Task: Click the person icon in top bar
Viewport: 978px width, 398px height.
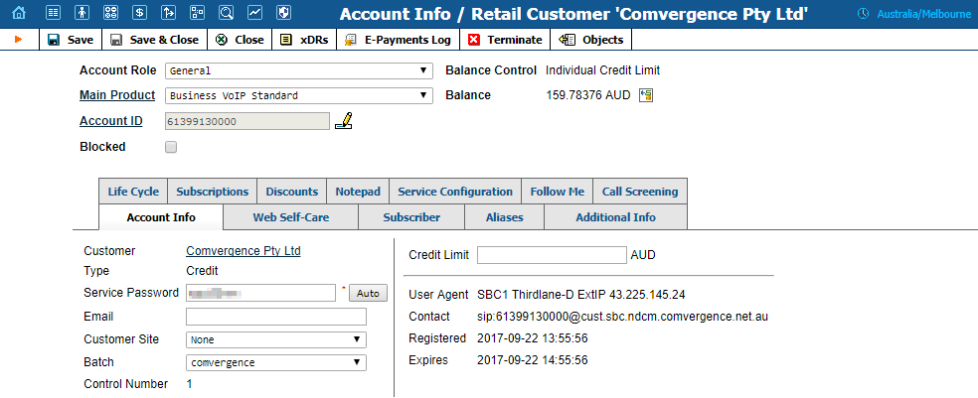Action: click(x=82, y=14)
